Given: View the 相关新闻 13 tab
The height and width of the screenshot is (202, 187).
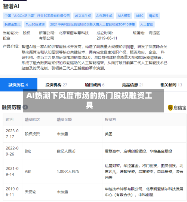Looking at the screenshot, I should [171, 85].
